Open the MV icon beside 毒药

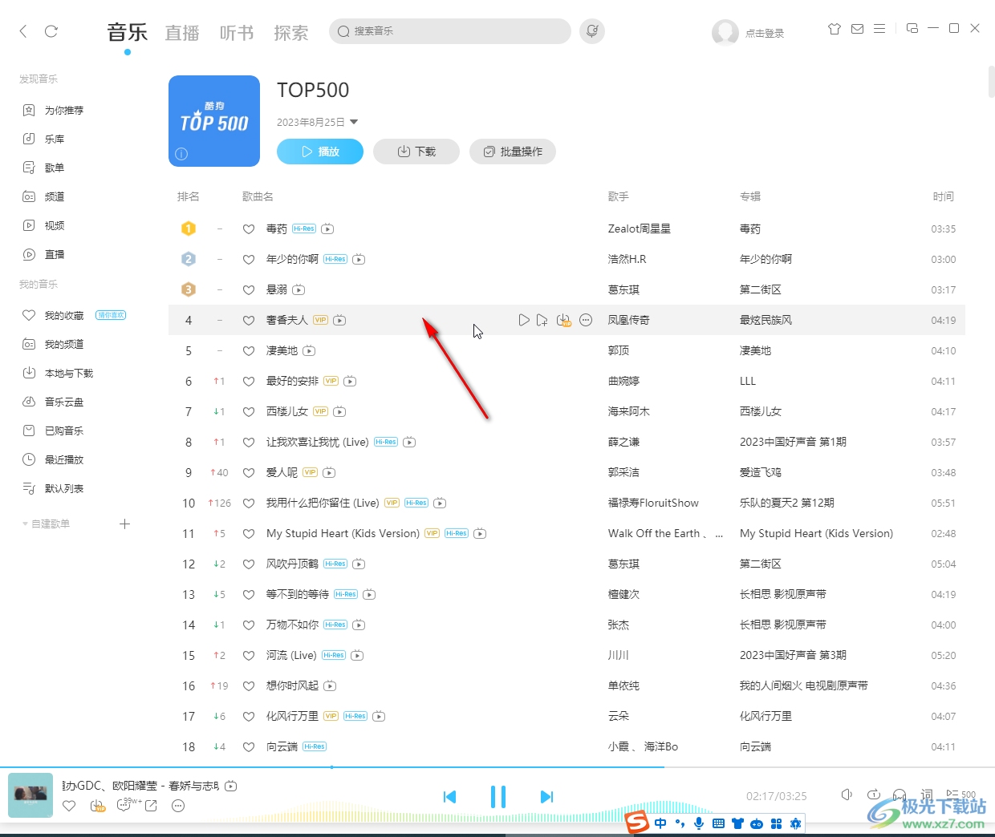coord(327,229)
